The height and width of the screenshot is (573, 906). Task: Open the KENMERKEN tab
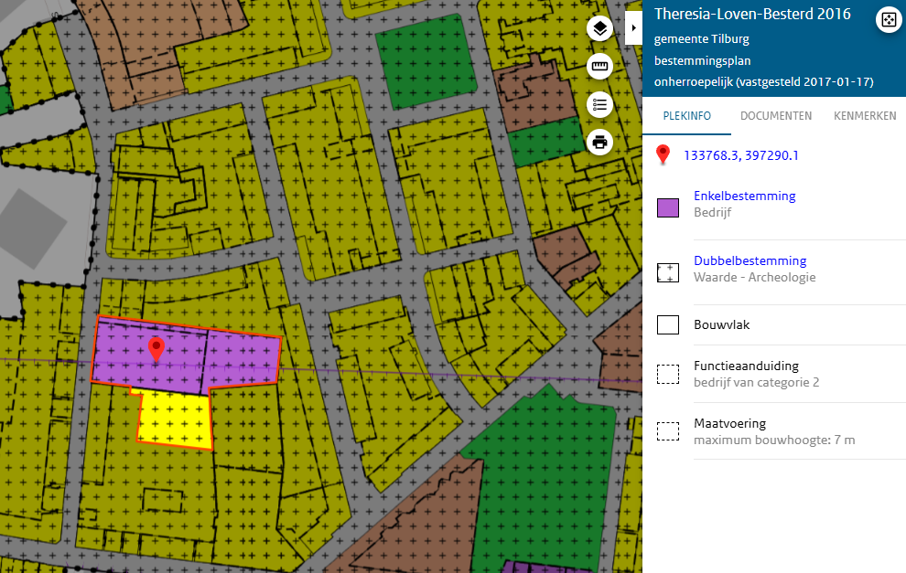865,116
